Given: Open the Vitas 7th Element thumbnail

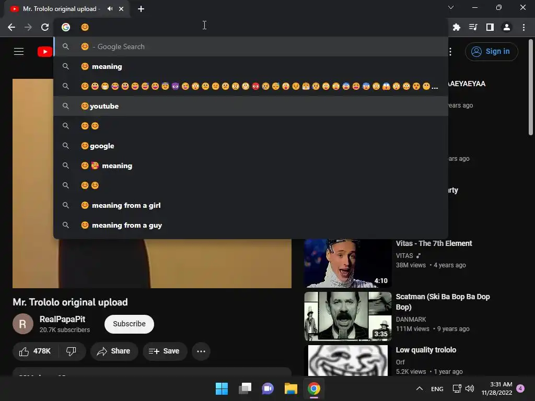Looking at the screenshot, I should click(347, 263).
